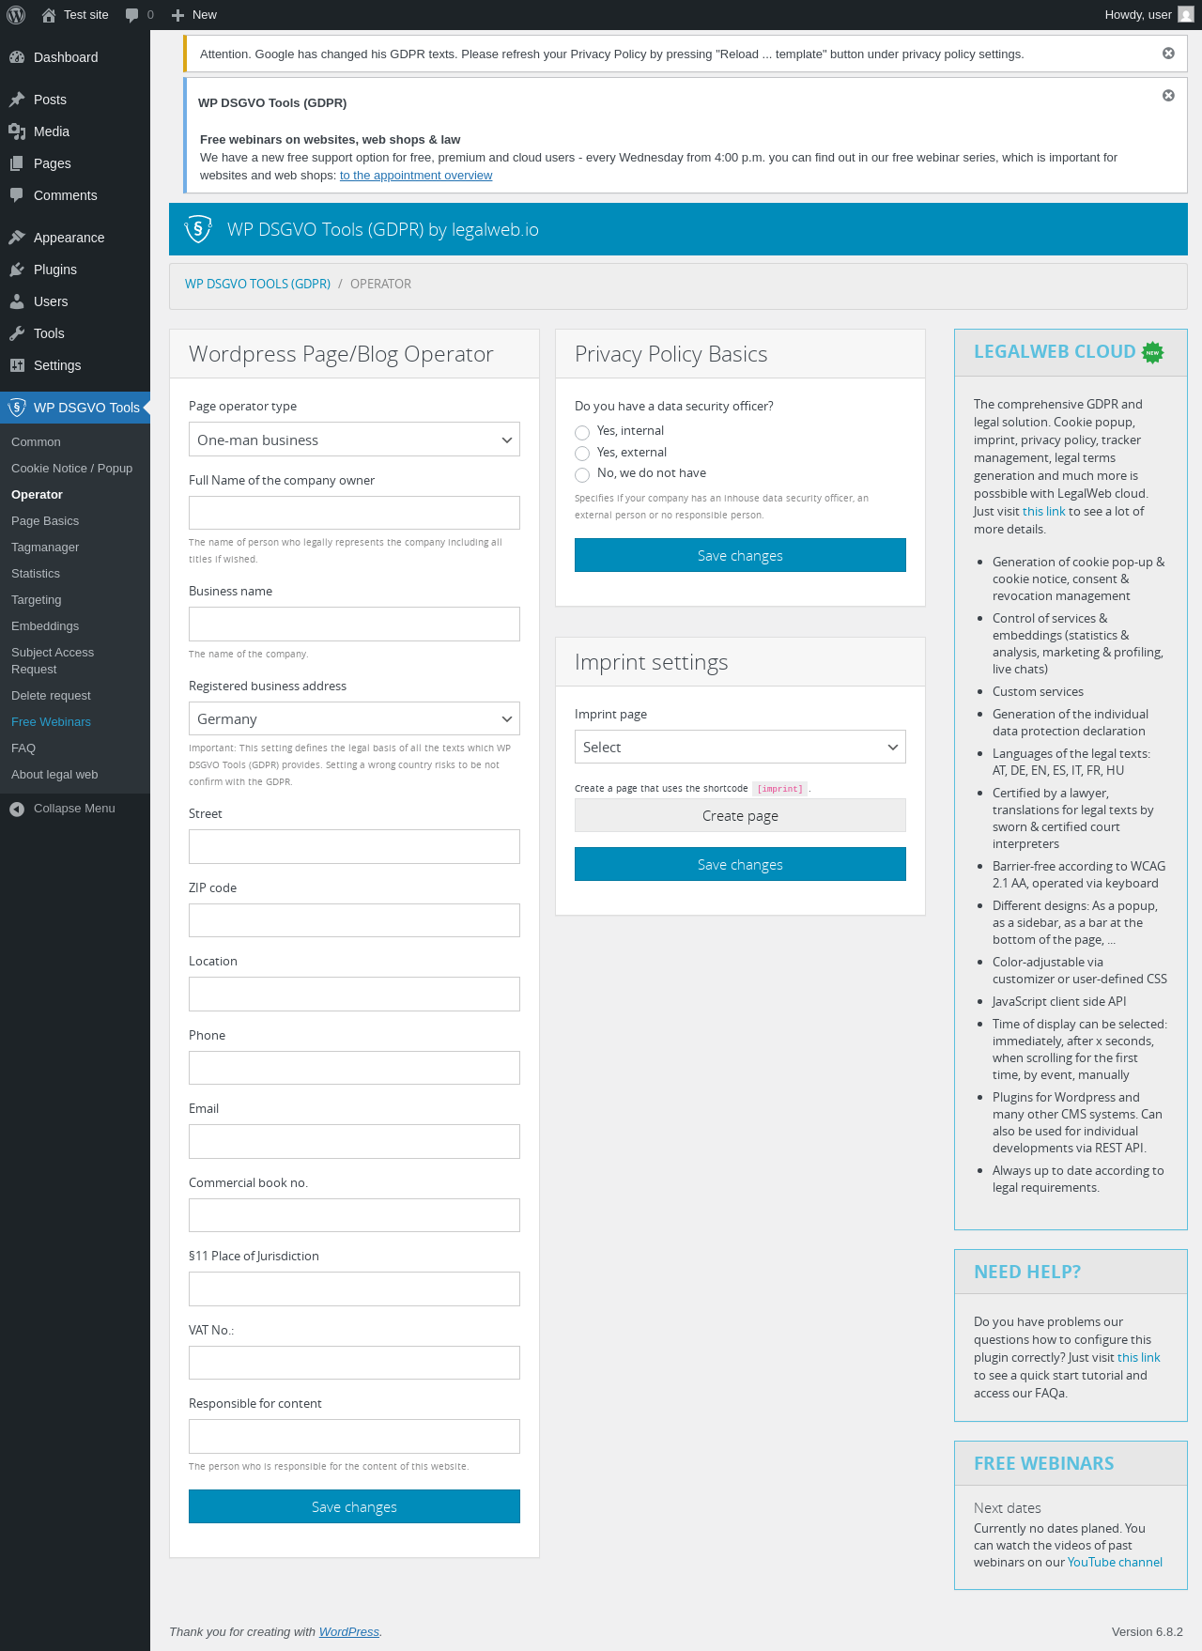This screenshot has width=1202, height=1651.
Task: Focus the Location input field
Action: tap(354, 994)
